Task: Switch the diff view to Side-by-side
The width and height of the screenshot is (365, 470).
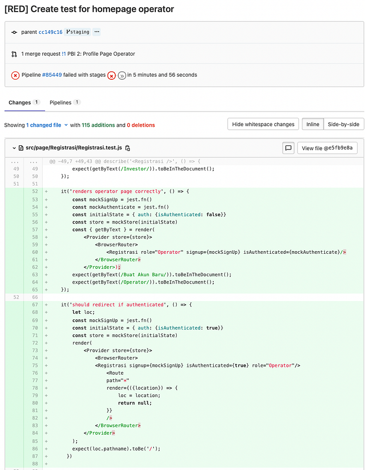Action: point(344,124)
